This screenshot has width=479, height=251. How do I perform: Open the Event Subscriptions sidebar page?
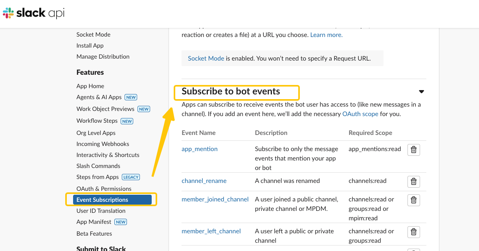click(x=102, y=200)
